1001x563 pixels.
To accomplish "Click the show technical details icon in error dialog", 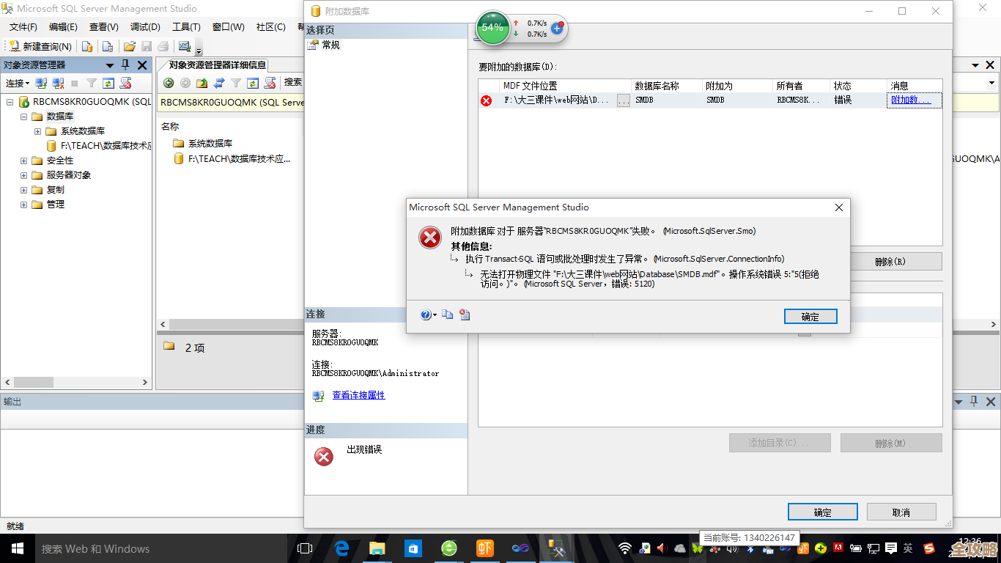I will click(465, 315).
